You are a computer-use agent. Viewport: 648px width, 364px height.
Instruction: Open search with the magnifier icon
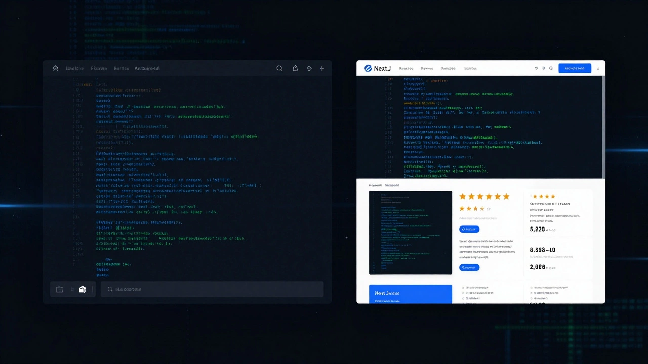pos(279,68)
